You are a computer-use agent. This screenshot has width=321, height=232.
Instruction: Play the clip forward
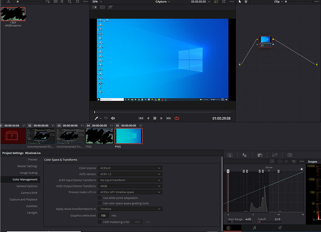[x=161, y=118]
